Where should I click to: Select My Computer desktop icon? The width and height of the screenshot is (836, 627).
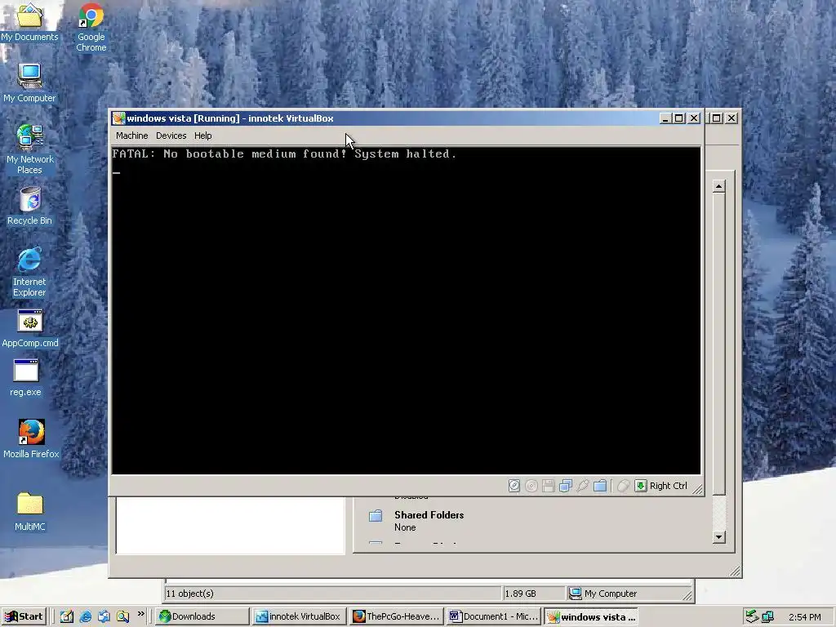click(x=29, y=83)
